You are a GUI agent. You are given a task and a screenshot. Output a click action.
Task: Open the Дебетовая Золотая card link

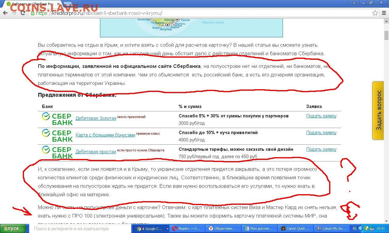(96, 118)
